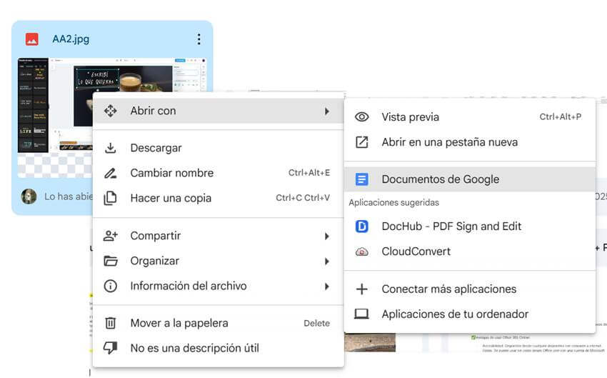Click the Abrir con move-arrows icon
Image resolution: width=607 pixels, height=378 pixels.
(x=110, y=111)
